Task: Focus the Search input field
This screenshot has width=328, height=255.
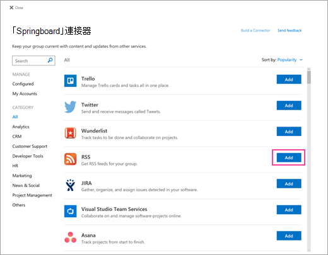Action: (x=33, y=60)
